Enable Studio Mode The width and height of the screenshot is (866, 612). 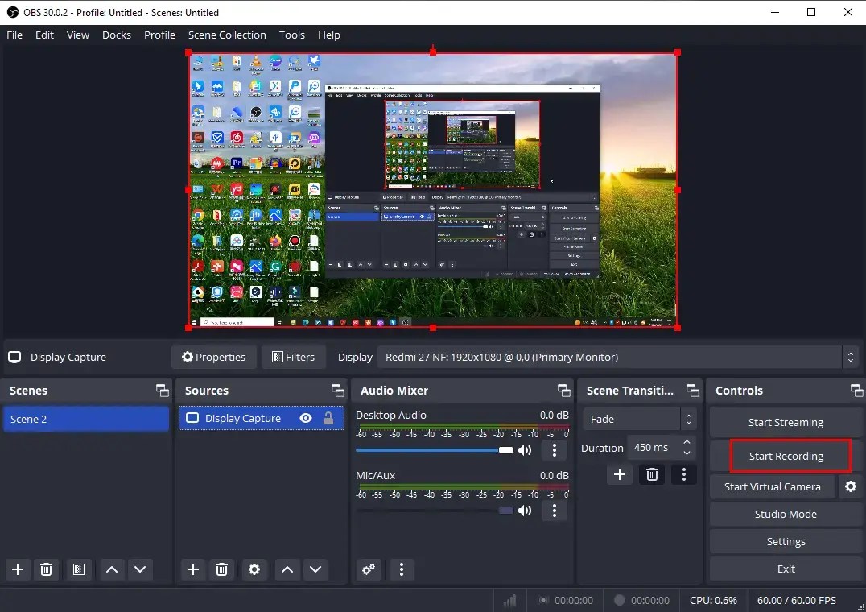coord(786,514)
